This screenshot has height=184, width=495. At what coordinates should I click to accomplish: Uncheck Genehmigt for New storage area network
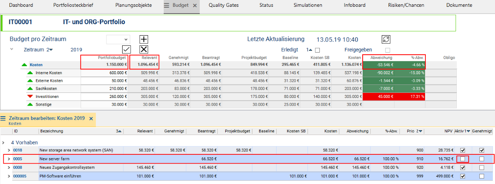pos(481,151)
